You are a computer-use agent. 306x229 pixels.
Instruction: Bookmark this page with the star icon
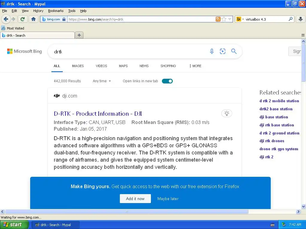click(224, 19)
